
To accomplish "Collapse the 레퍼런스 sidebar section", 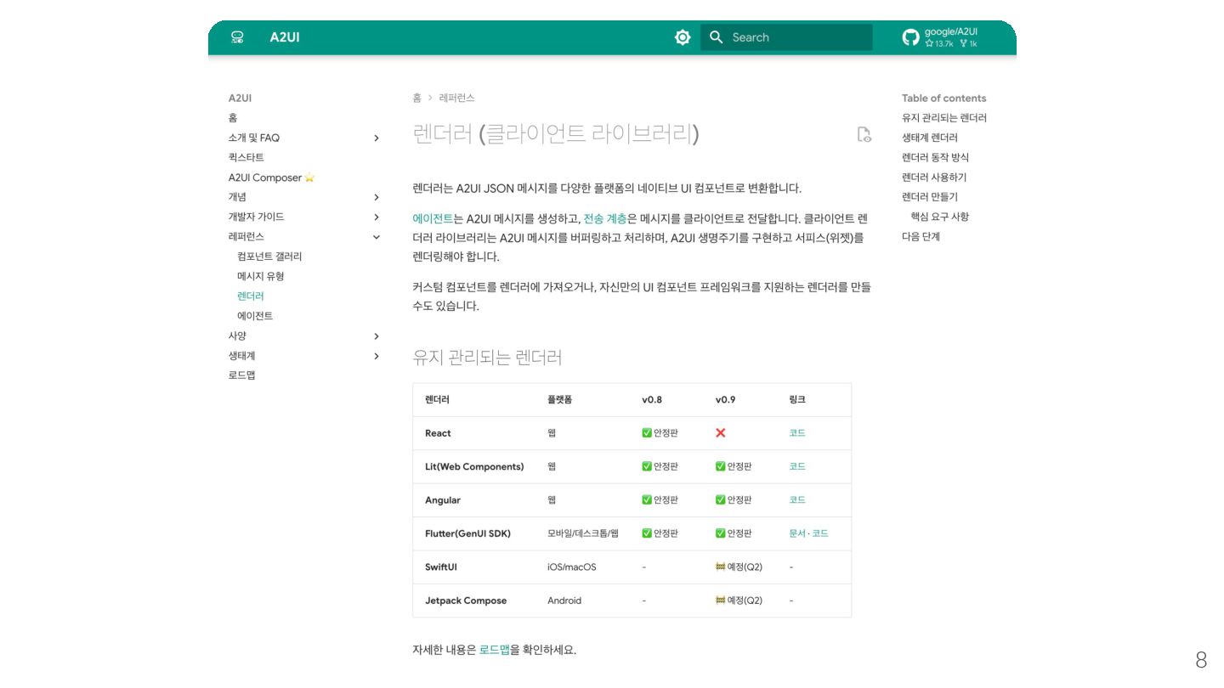I will (377, 237).
